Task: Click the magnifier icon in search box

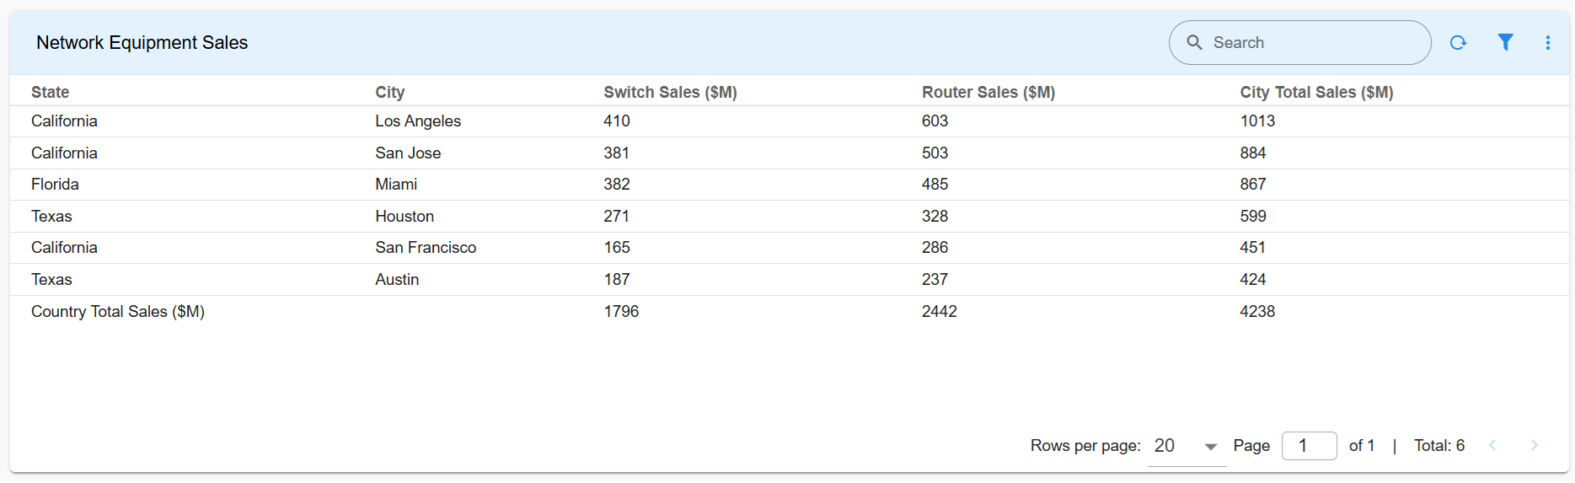Action: pos(1194,42)
